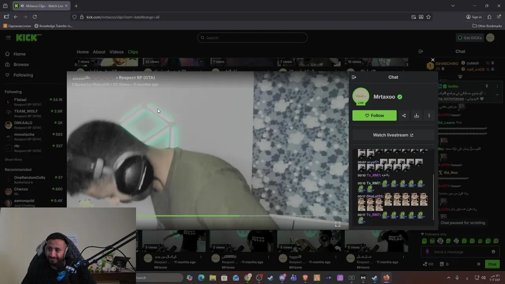Image resolution: width=505 pixels, height=284 pixels.
Task: Open recommended channel asmongold
Action: [x=34, y=202]
